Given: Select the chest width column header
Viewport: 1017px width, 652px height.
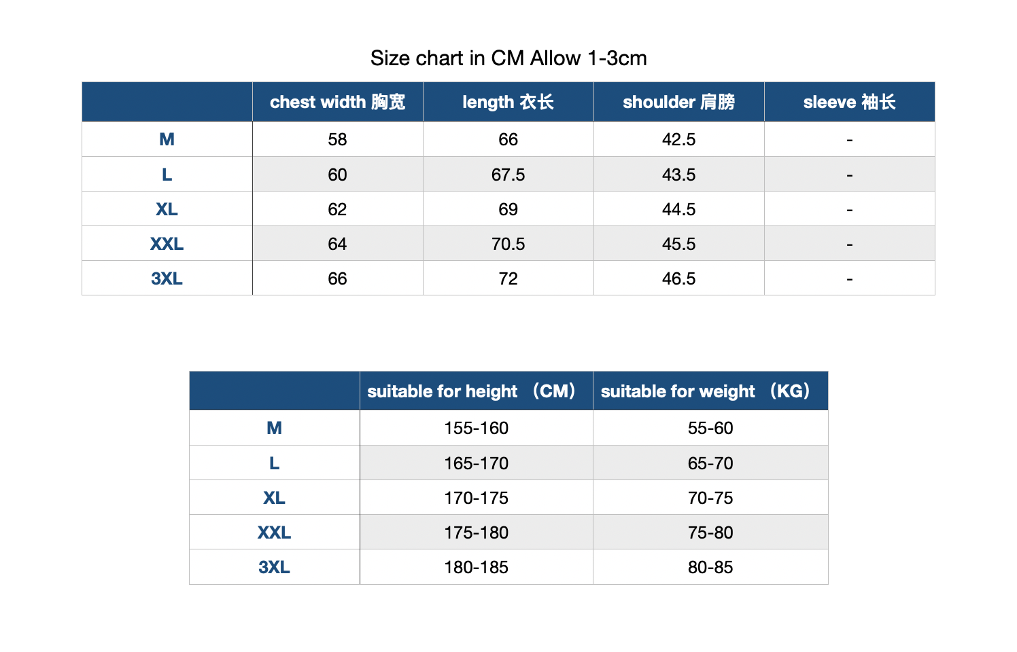Looking at the screenshot, I should coord(337,102).
